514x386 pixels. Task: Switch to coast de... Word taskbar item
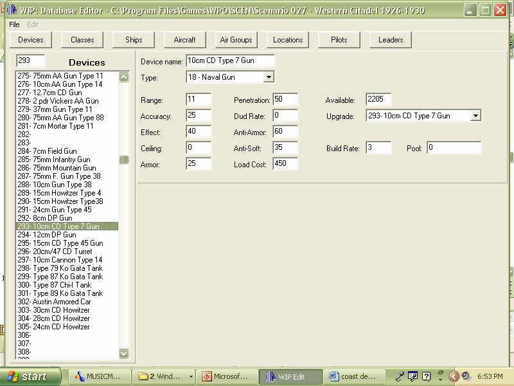(355, 376)
